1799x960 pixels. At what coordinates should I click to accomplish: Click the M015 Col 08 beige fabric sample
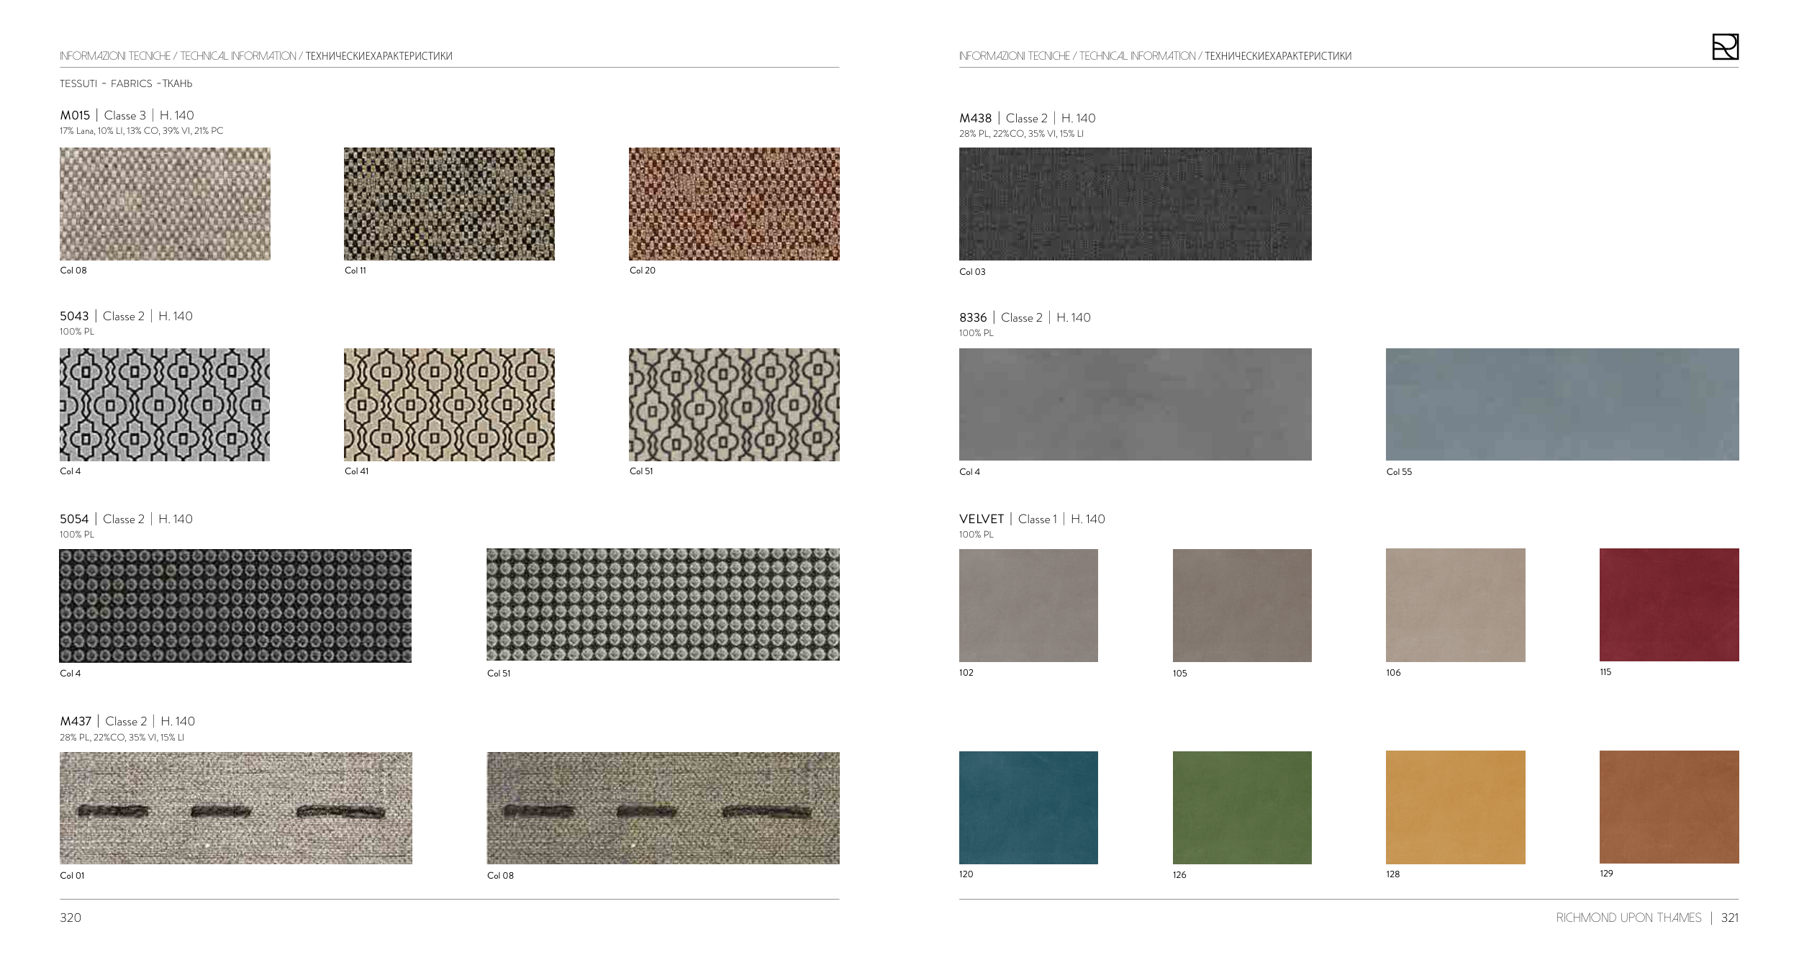click(165, 204)
